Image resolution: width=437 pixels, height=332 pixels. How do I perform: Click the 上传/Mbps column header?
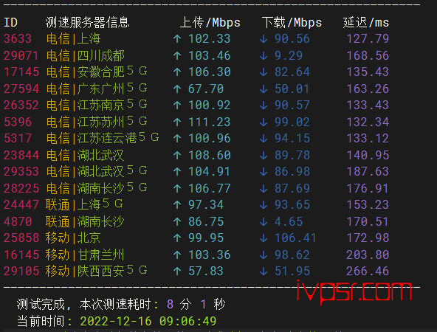click(x=210, y=23)
